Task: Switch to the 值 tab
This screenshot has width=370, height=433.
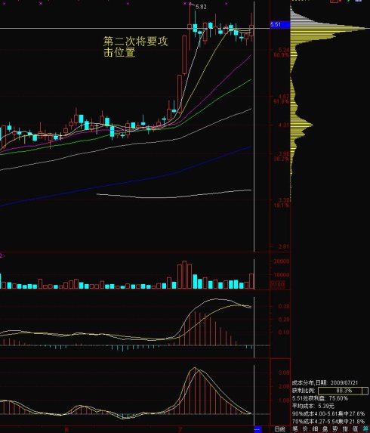Action: (355, 429)
